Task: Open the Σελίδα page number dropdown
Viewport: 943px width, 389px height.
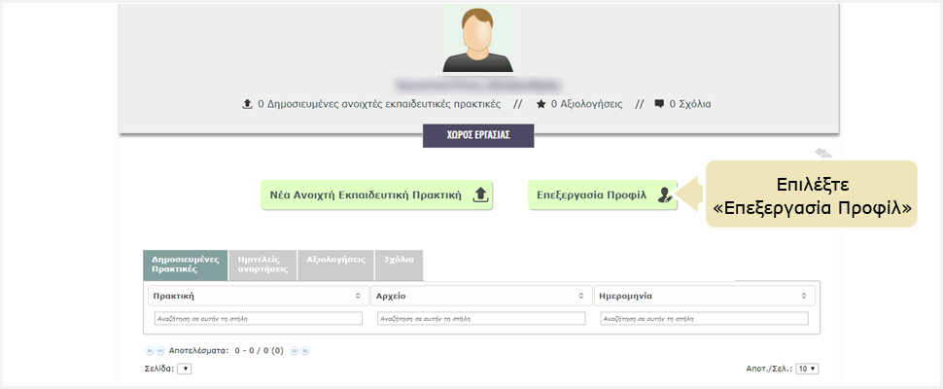Action: [185, 369]
